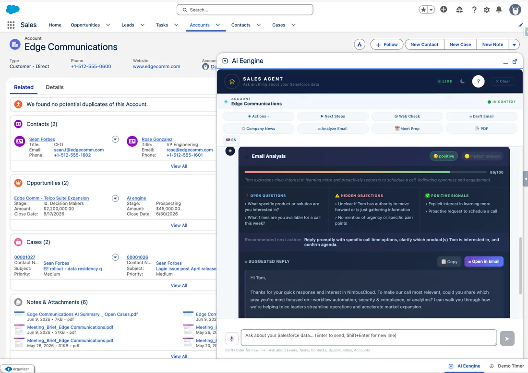Open the user profile avatar
Image resolution: width=528 pixels, height=373 pixels.
click(x=515, y=10)
